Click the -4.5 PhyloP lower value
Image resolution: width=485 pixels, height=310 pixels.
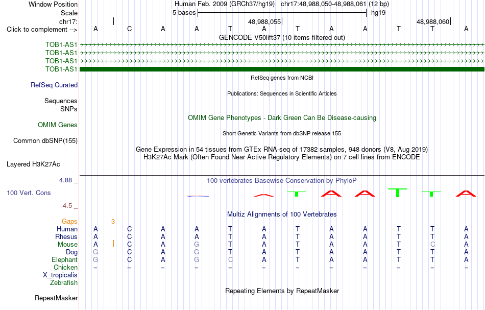point(66,205)
